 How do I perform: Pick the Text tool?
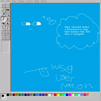pyautogui.click(x=8, y=24)
